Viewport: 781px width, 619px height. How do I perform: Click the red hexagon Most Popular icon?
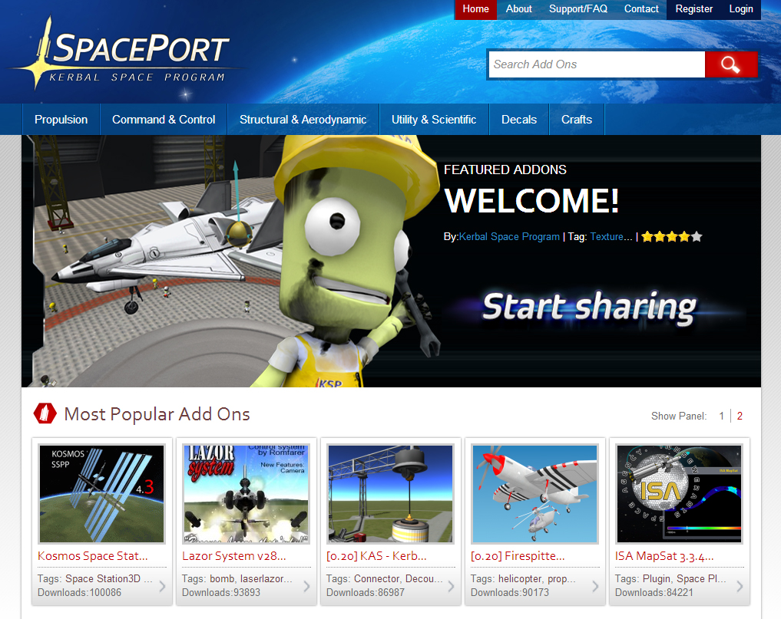coord(45,413)
